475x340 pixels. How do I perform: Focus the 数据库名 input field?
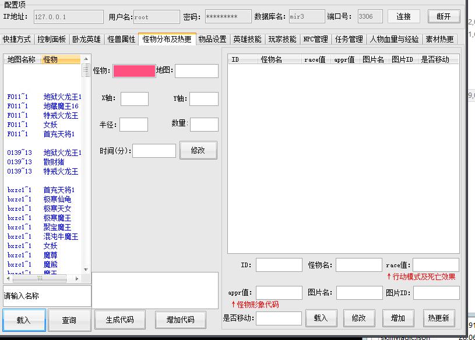[x=307, y=17]
